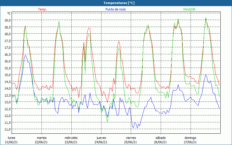Click the lunes day label
The image size is (232, 145).
tap(12, 138)
